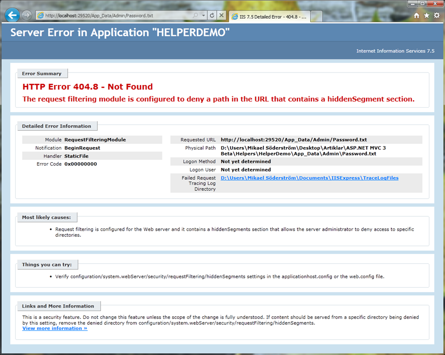Click the Most likely causes heading
Screen dimensions: 445x355
click(x=47, y=217)
